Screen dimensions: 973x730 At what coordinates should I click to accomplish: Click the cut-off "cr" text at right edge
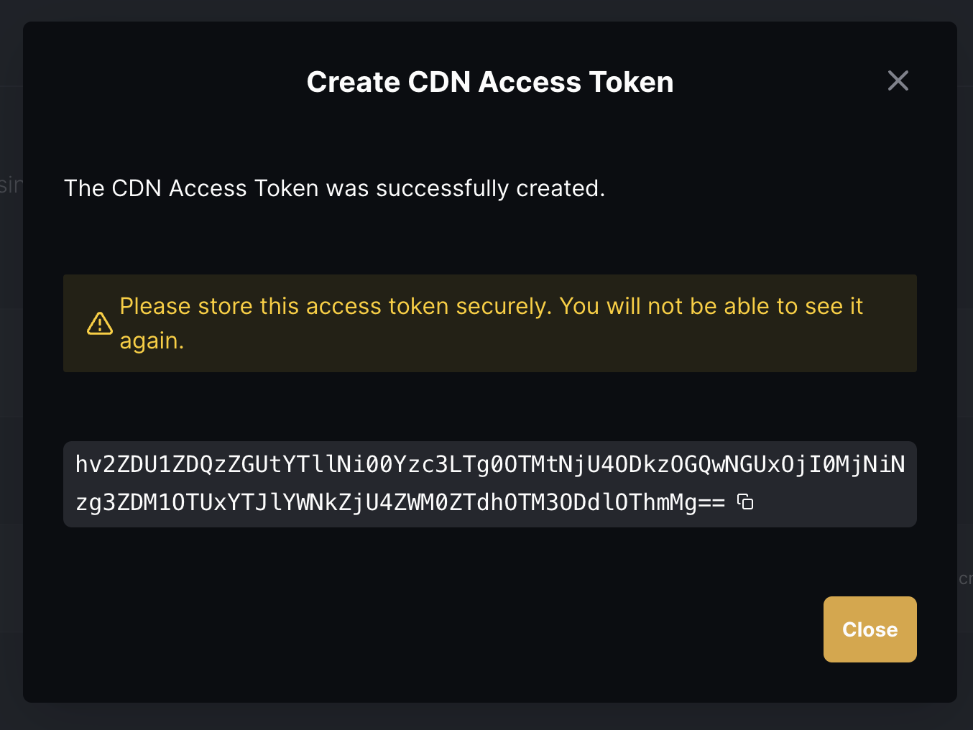pyautogui.click(x=965, y=578)
